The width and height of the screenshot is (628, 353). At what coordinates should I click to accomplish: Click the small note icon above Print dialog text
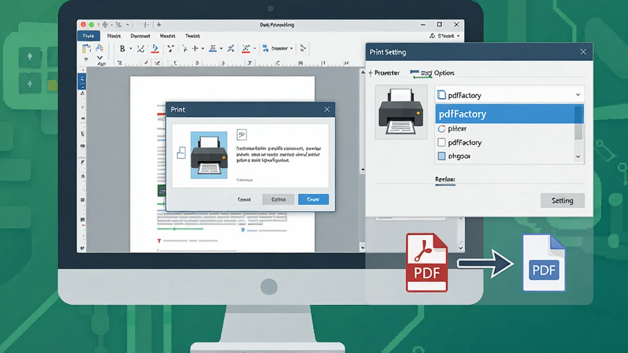(x=242, y=134)
